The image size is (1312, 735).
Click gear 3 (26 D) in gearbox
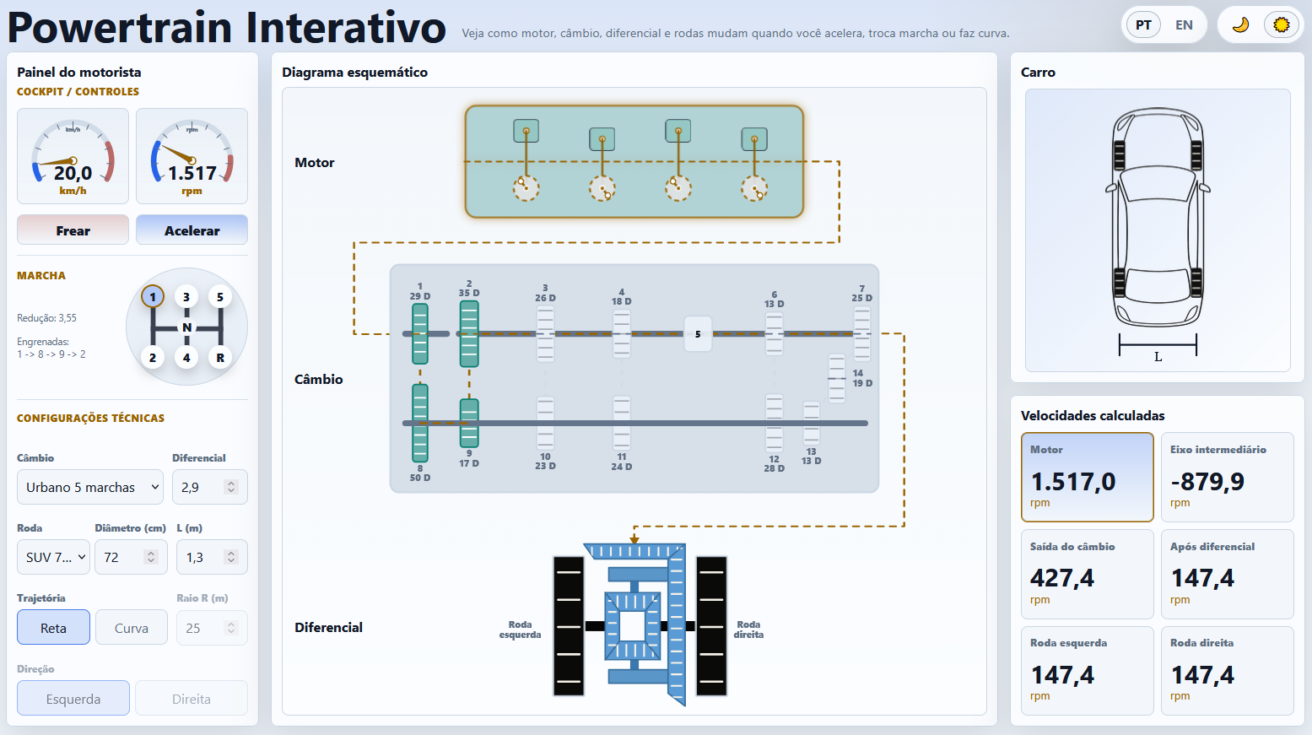545,334
